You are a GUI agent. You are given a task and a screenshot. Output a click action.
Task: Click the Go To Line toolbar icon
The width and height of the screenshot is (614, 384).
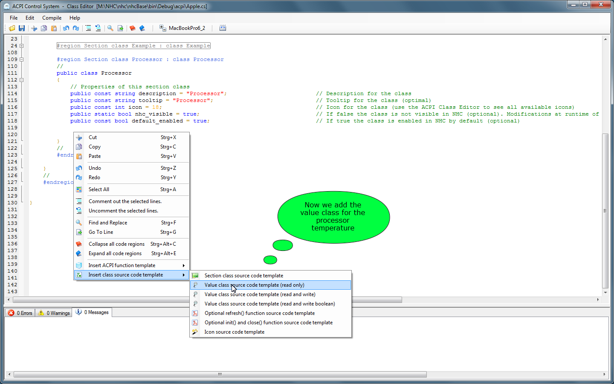click(120, 28)
